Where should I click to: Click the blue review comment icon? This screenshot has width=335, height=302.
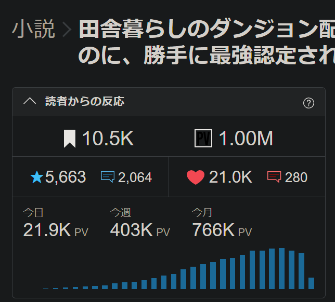point(108,177)
